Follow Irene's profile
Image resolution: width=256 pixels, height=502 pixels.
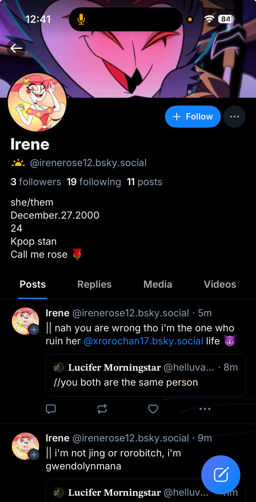193,117
